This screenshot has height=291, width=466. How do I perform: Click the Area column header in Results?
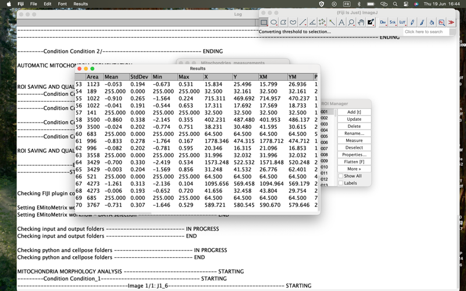95,77
